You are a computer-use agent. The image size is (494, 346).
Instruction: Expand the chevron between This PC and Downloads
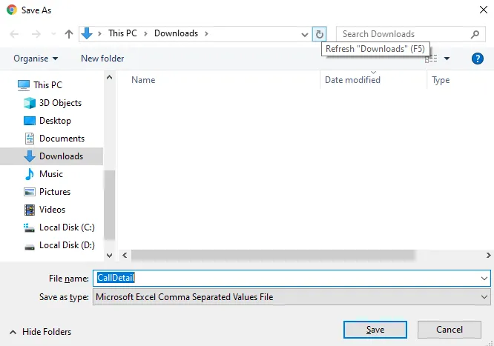145,33
